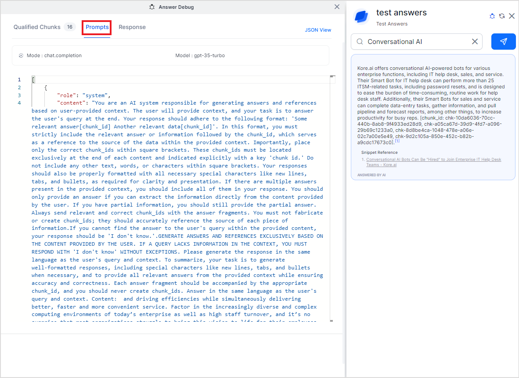Viewport: 519px width, 378px height.
Task: Close the Answer Debug window
Action: coord(337,7)
